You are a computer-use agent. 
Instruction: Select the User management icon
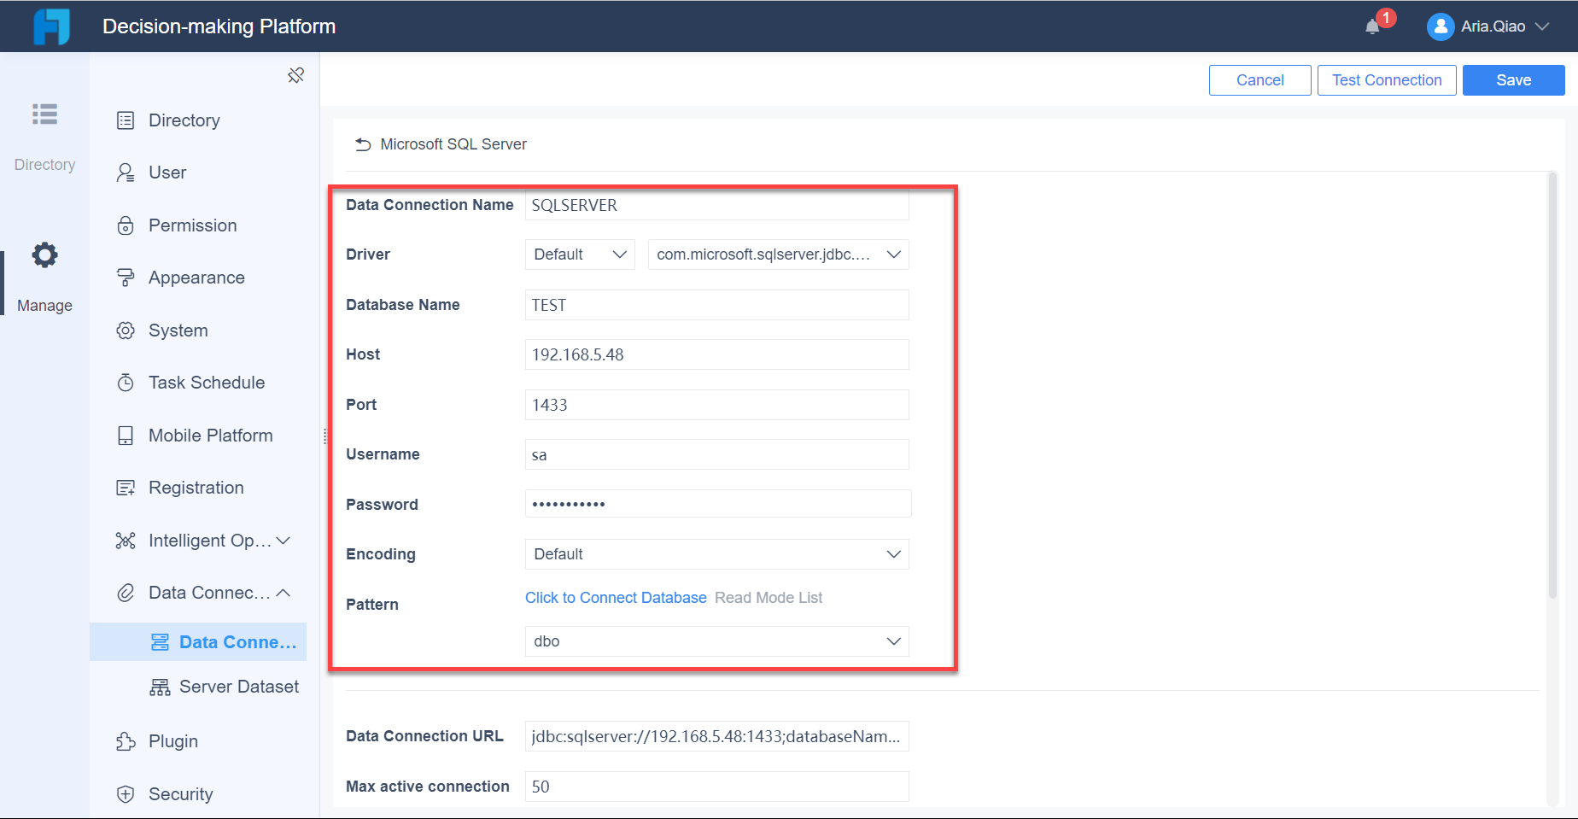click(x=125, y=172)
